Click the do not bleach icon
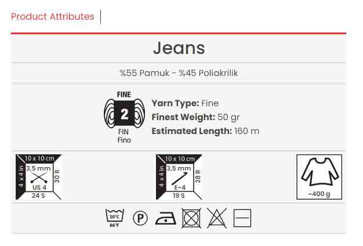 pos(217,218)
